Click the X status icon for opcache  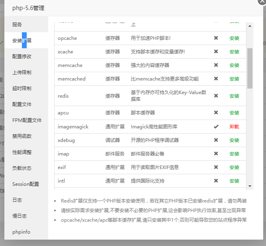point(216,38)
